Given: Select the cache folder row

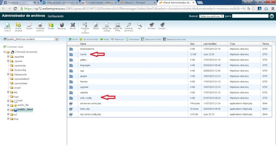Looking at the screenshot, I should (170, 54).
